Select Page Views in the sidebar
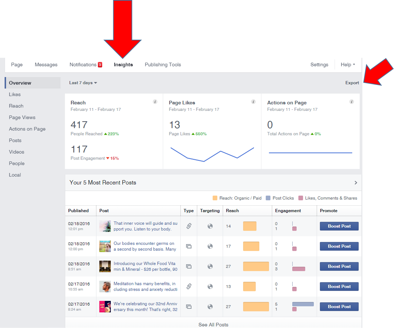The height and width of the screenshot is (328, 394). pyautogui.click(x=22, y=117)
